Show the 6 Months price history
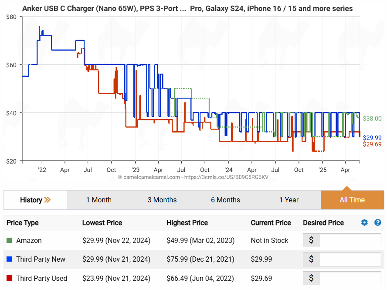This screenshot has width=387, height=290. coord(225,200)
